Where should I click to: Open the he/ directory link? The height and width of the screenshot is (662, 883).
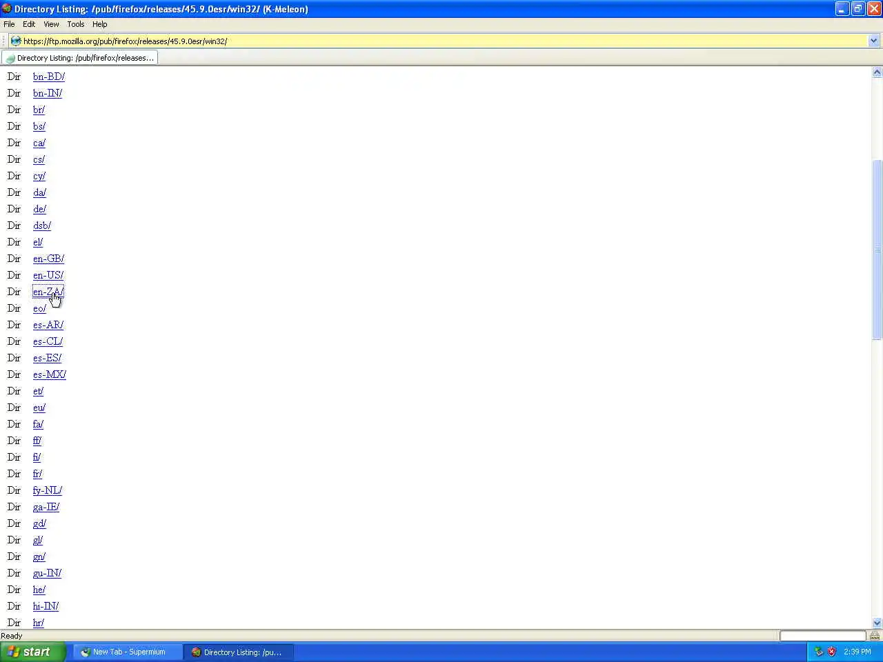coord(39,590)
